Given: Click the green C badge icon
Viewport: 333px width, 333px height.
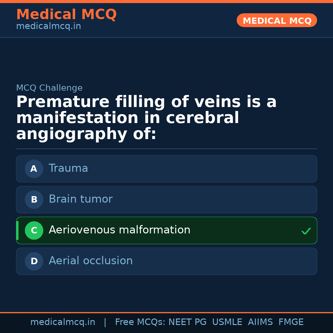Looking at the screenshot, I should tap(34, 230).
